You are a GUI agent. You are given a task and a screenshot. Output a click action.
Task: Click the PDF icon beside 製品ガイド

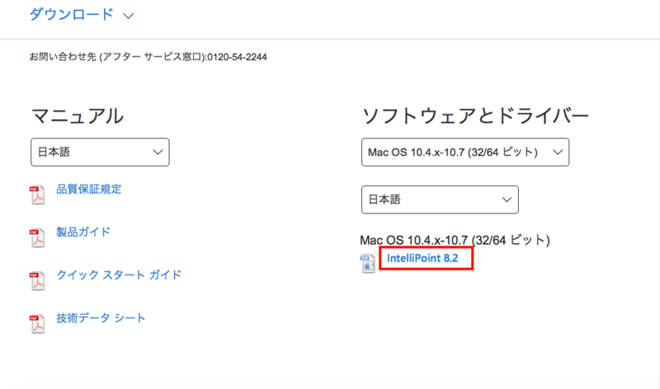click(37, 238)
